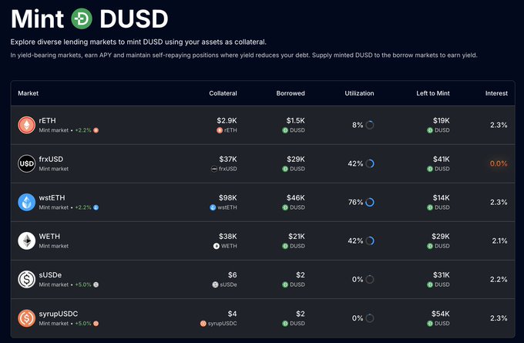Sort by the Left to Mint column header

pos(433,93)
